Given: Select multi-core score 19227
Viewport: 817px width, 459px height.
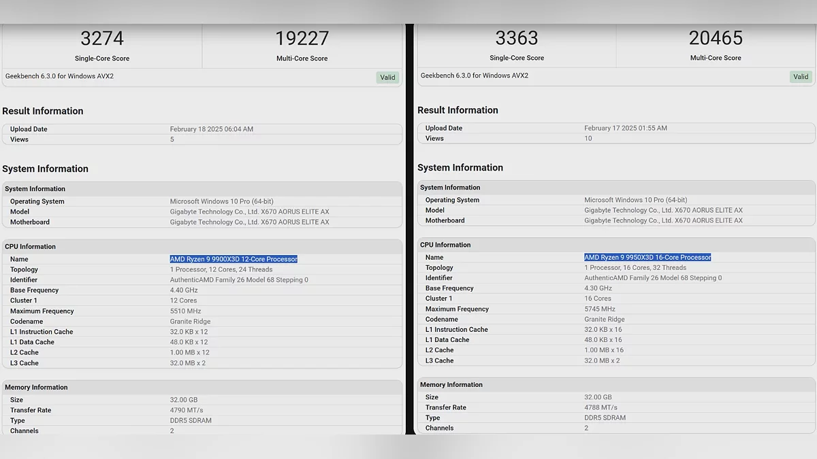Looking at the screenshot, I should 302,37.
